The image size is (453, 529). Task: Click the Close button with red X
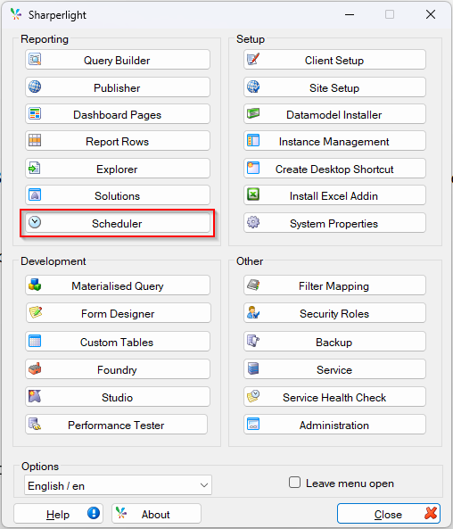(x=389, y=514)
